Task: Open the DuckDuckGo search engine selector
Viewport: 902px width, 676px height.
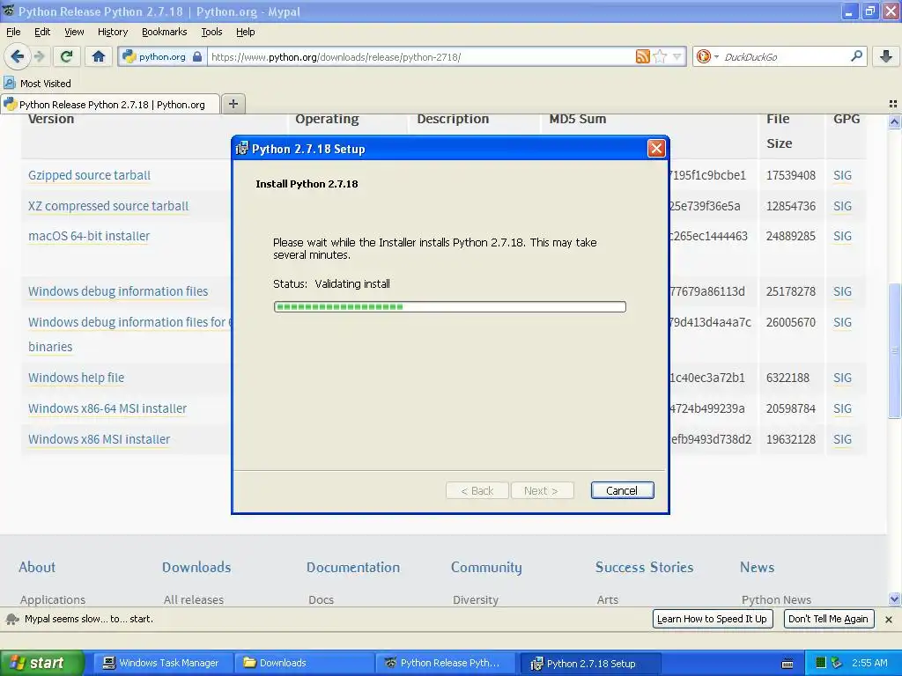Action: (x=707, y=56)
